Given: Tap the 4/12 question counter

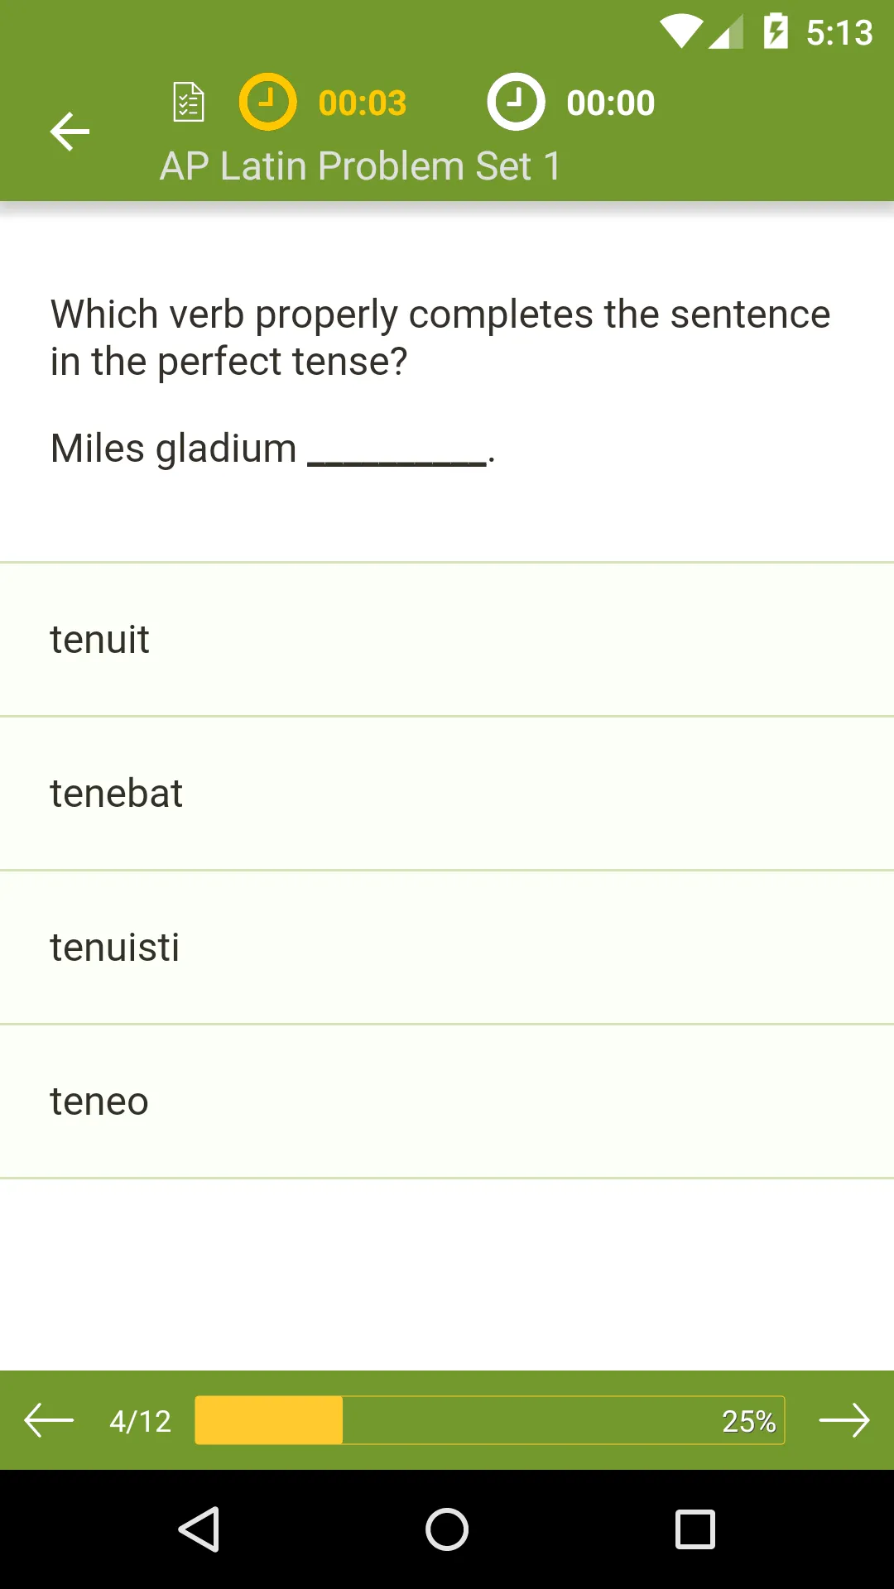Looking at the screenshot, I should click(141, 1421).
